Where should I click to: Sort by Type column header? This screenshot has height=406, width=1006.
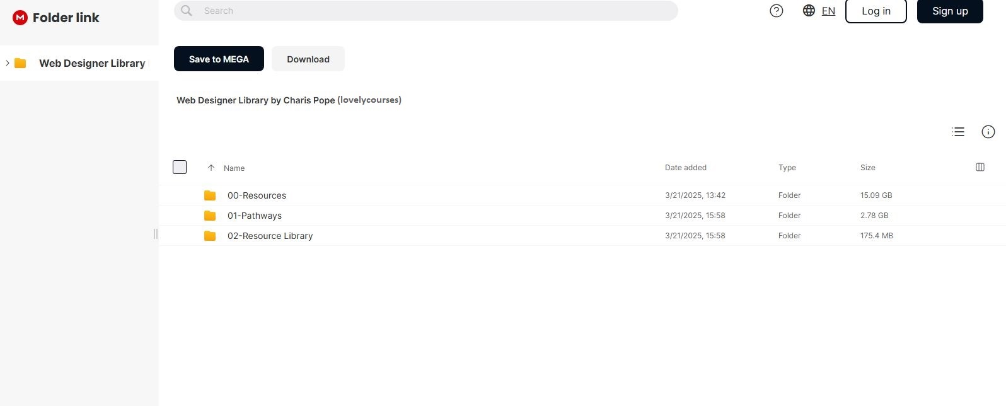[787, 168]
